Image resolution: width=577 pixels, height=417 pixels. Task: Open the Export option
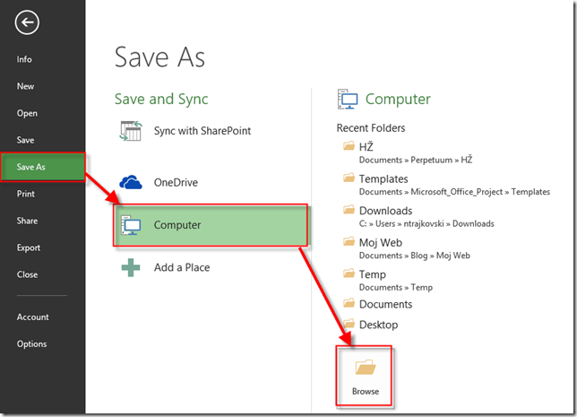[x=29, y=248]
